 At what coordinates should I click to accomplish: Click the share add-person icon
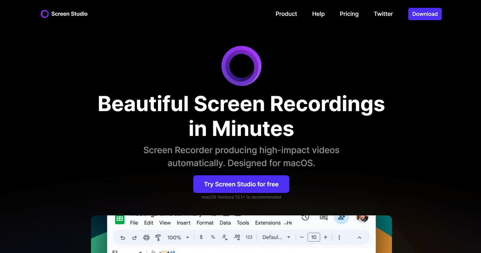[342, 218]
